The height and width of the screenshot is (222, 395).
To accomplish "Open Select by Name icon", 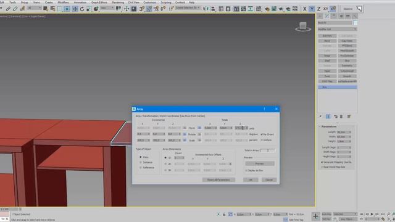I will pyautogui.click(x=52, y=9).
